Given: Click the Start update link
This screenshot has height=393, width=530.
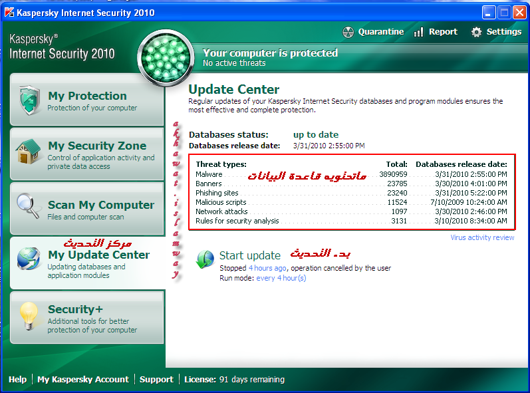Looking at the screenshot, I should 250,255.
